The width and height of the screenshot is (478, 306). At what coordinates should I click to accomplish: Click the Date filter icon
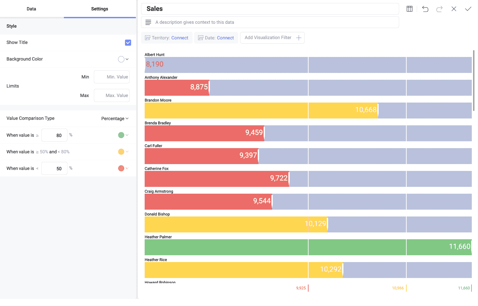point(201,38)
